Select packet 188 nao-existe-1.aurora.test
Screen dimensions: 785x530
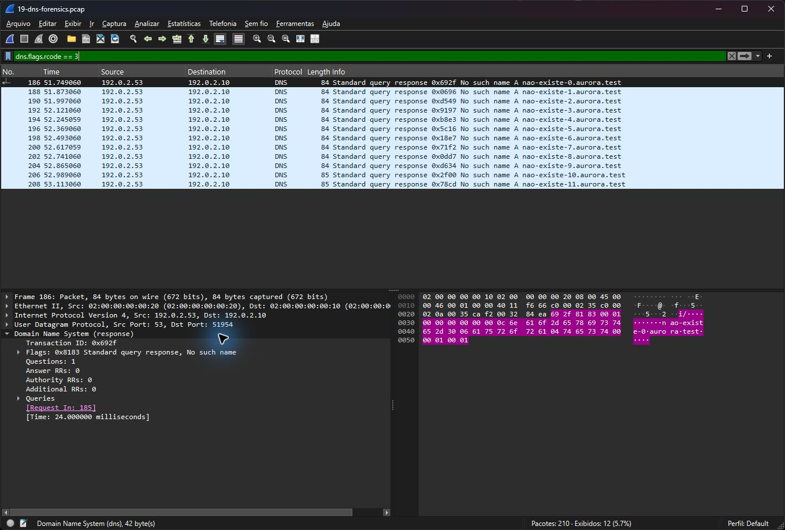tap(392, 92)
